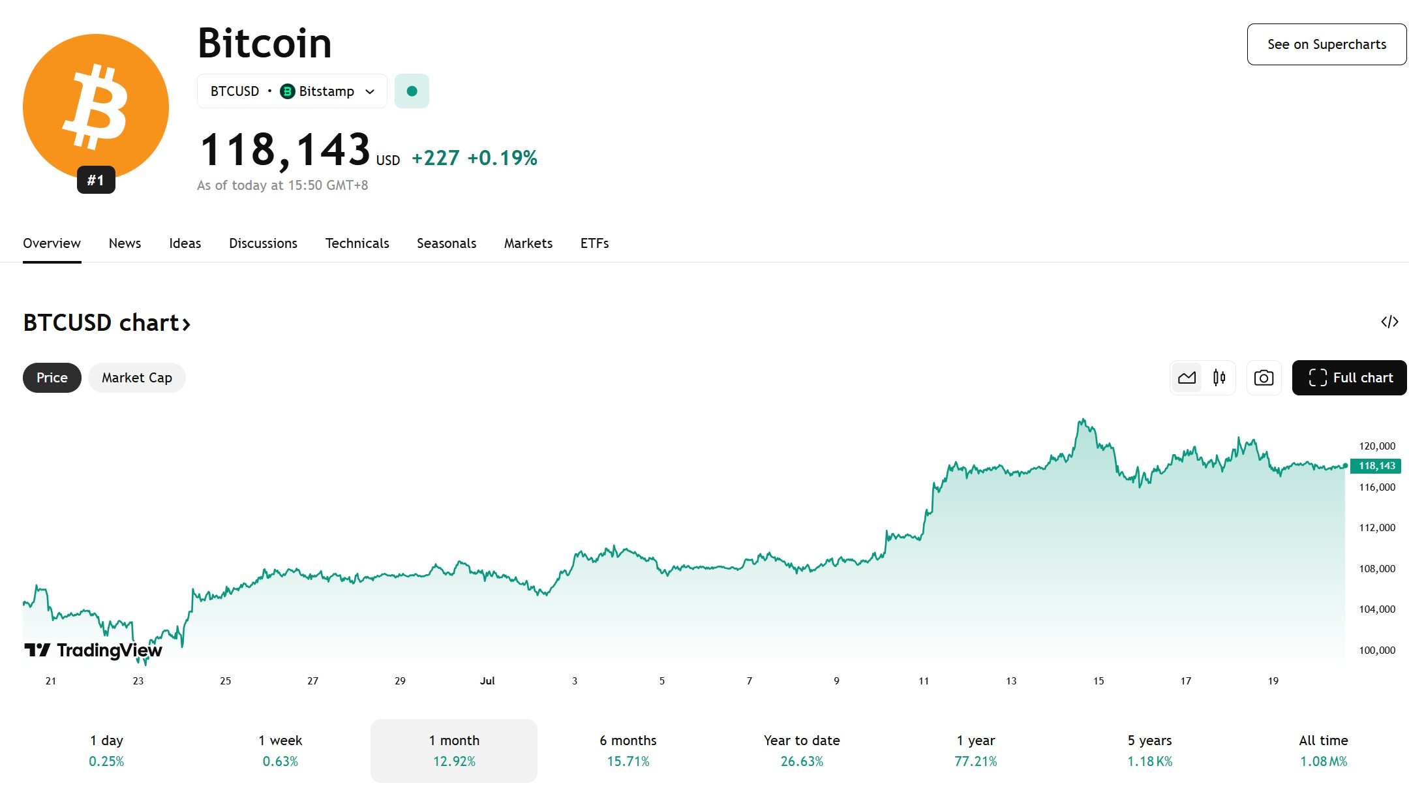Open the BTCUSD Bitstamp exchange dropdown
The width and height of the screenshot is (1409, 796).
click(292, 91)
